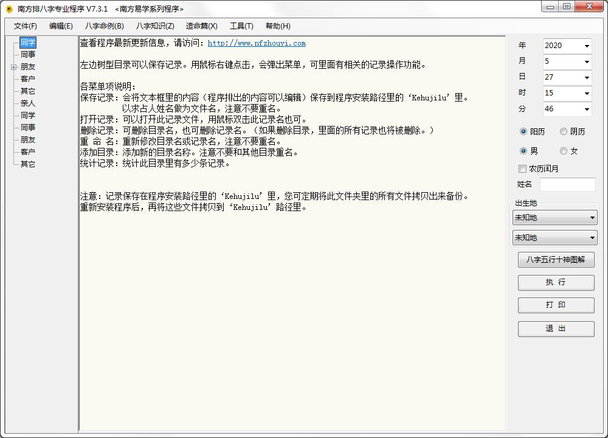Viewport: 608px width, 438px height.
Task: Choose 女 gender radio button
Action: click(x=564, y=151)
